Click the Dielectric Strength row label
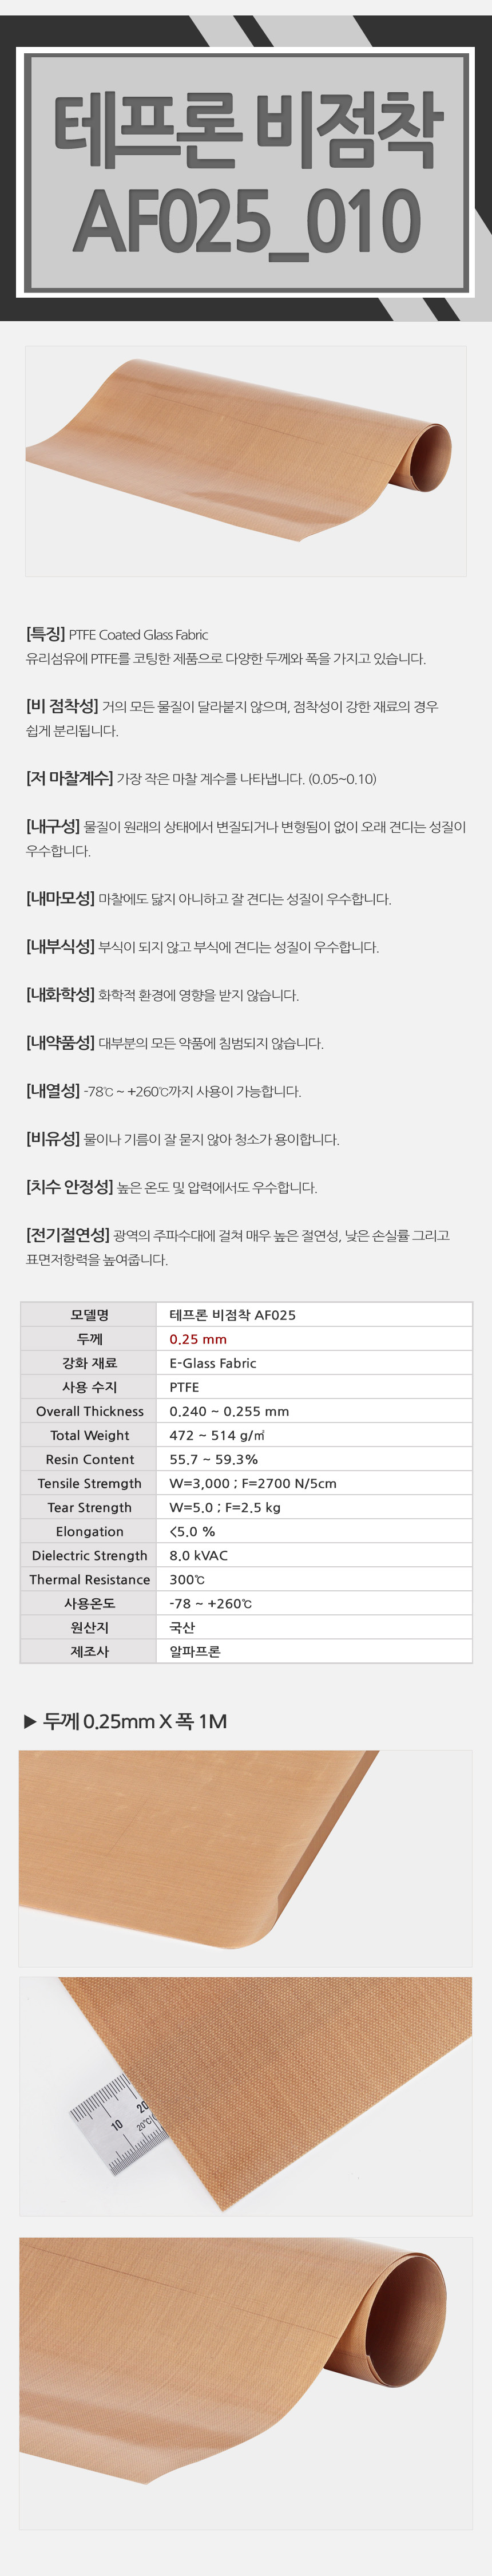 (89, 1554)
